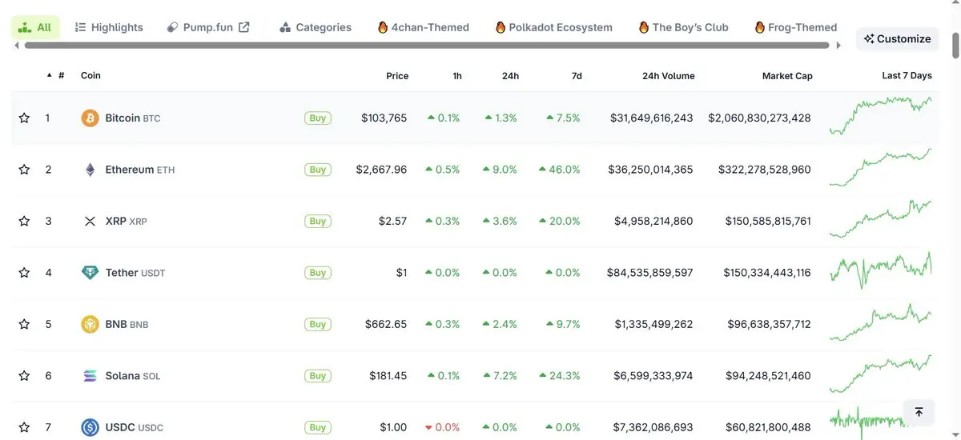Screen dimensions: 961x440
Task: Click the USDC logo icon
Action: click(90, 427)
